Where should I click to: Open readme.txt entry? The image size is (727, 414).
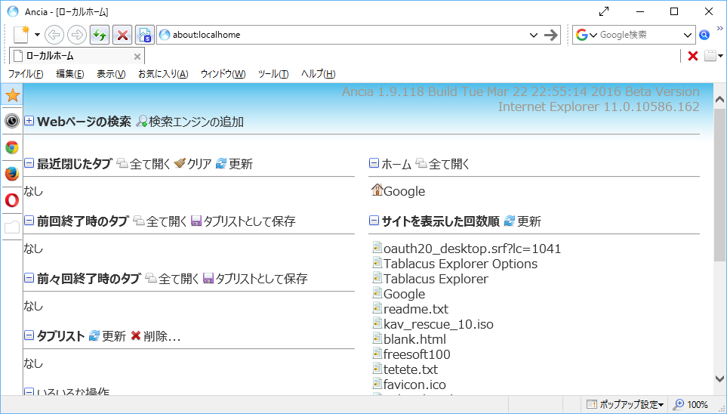(x=416, y=309)
